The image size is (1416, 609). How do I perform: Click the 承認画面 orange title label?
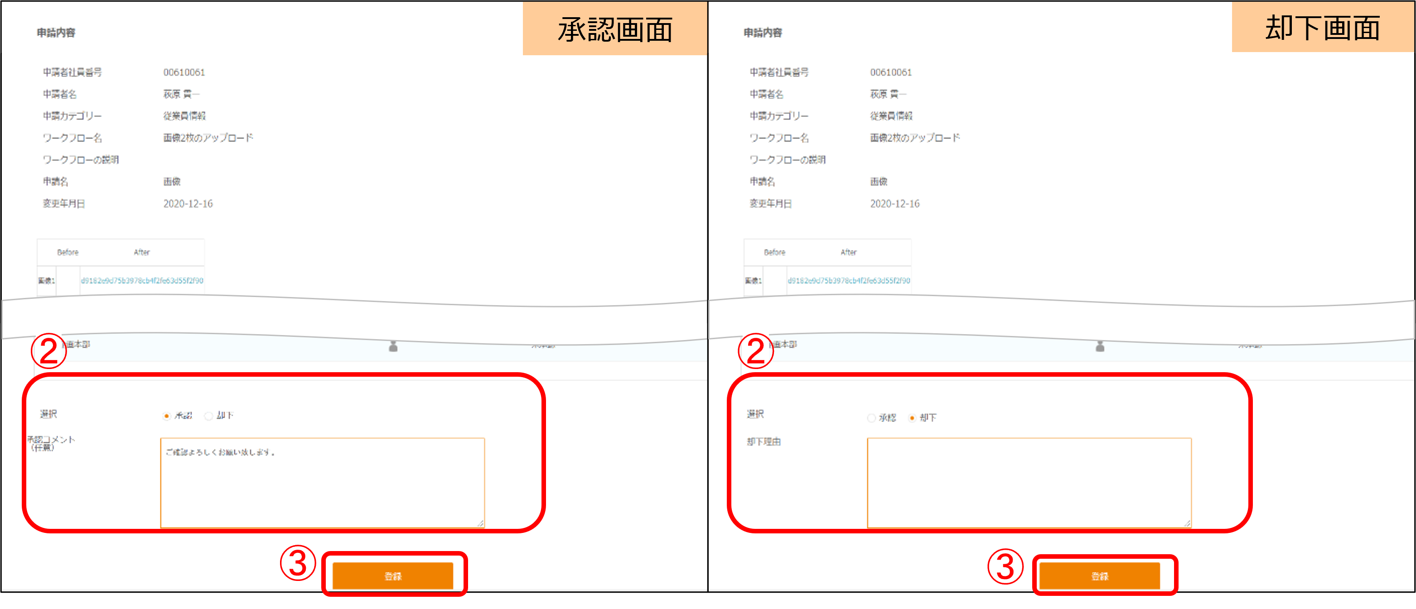pos(614,29)
